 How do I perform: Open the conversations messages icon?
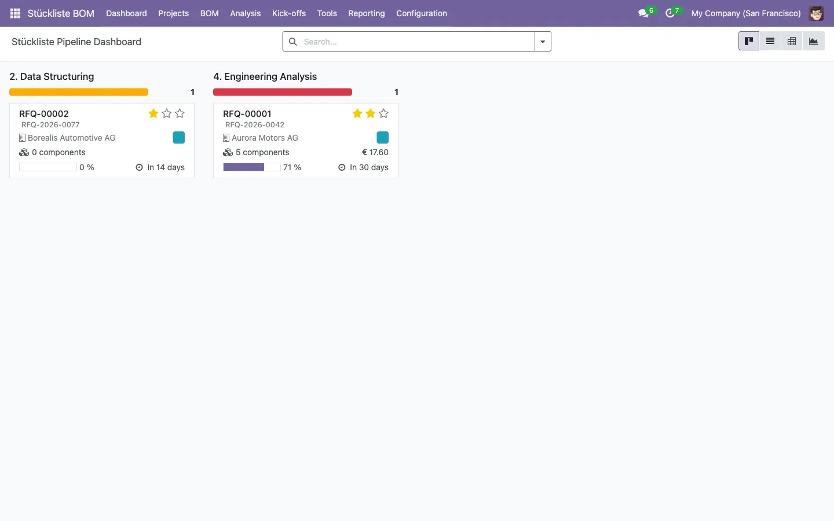(643, 13)
